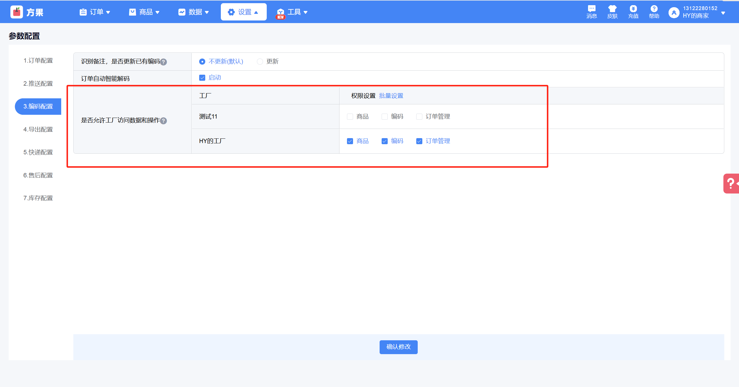
Task: Click the 帮助 help icon
Action: click(x=654, y=9)
